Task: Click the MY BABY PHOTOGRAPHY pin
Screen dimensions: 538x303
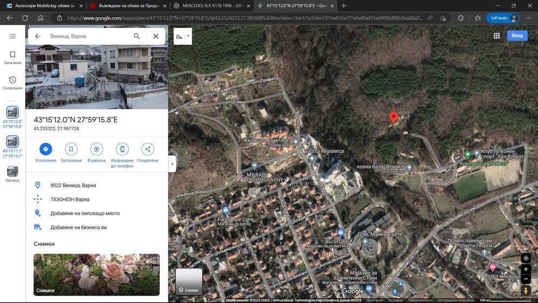Action: [x=254, y=166]
